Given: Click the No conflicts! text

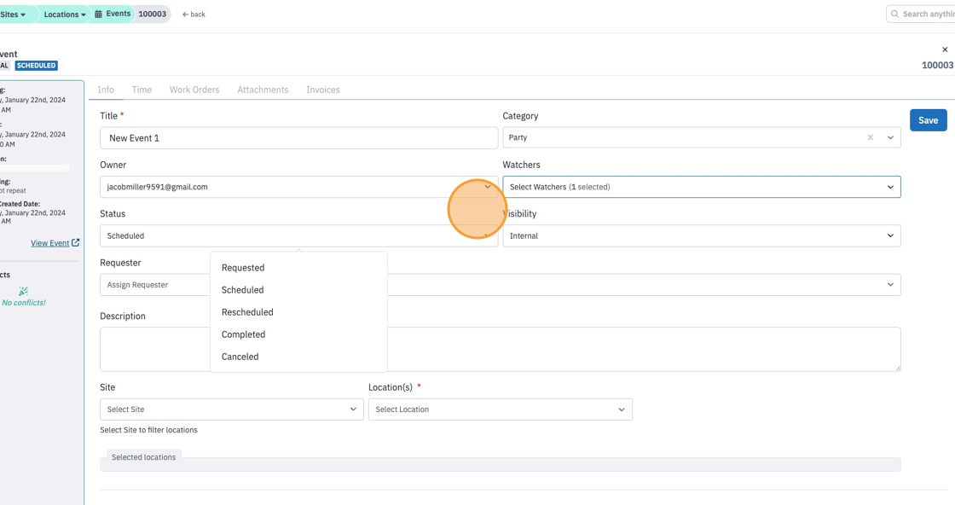Looking at the screenshot, I should point(24,303).
